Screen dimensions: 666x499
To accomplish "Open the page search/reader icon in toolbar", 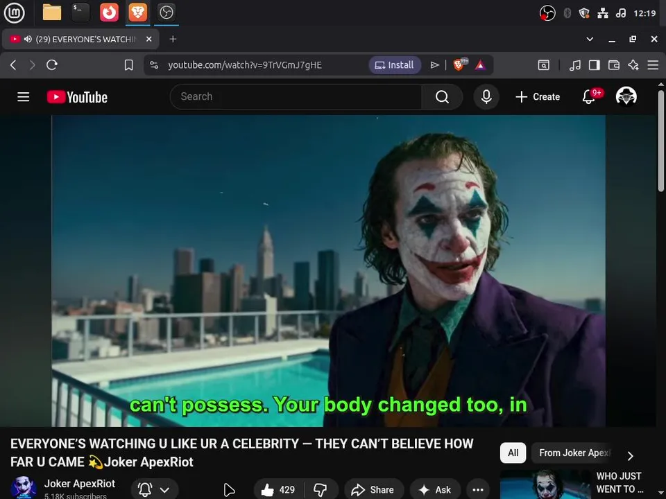I will point(543,65).
